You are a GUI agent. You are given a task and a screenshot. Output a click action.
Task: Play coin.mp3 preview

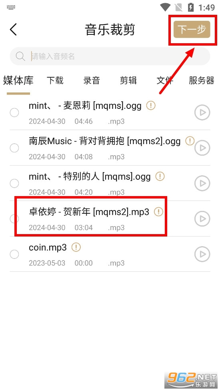[202, 254]
